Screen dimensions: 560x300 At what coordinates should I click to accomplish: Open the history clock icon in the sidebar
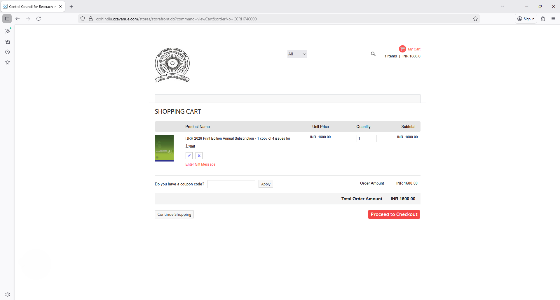click(8, 52)
